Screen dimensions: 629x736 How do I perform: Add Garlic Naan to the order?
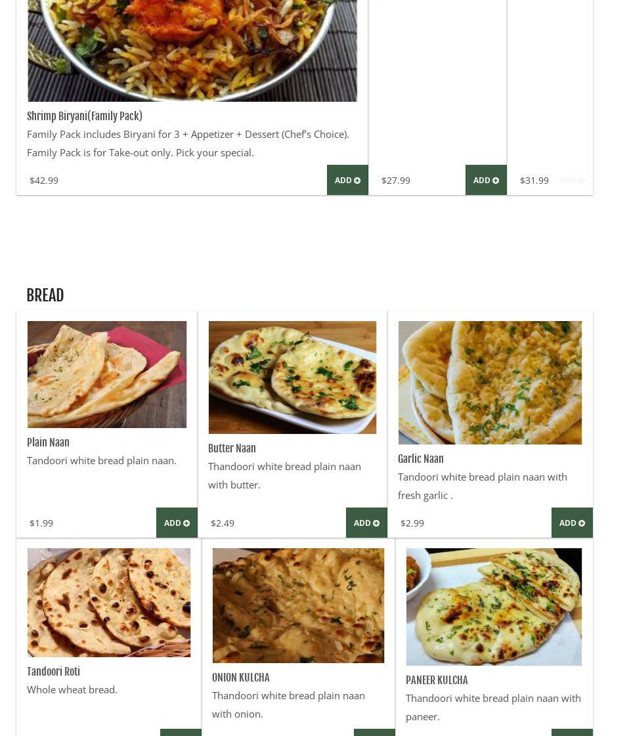click(x=572, y=523)
